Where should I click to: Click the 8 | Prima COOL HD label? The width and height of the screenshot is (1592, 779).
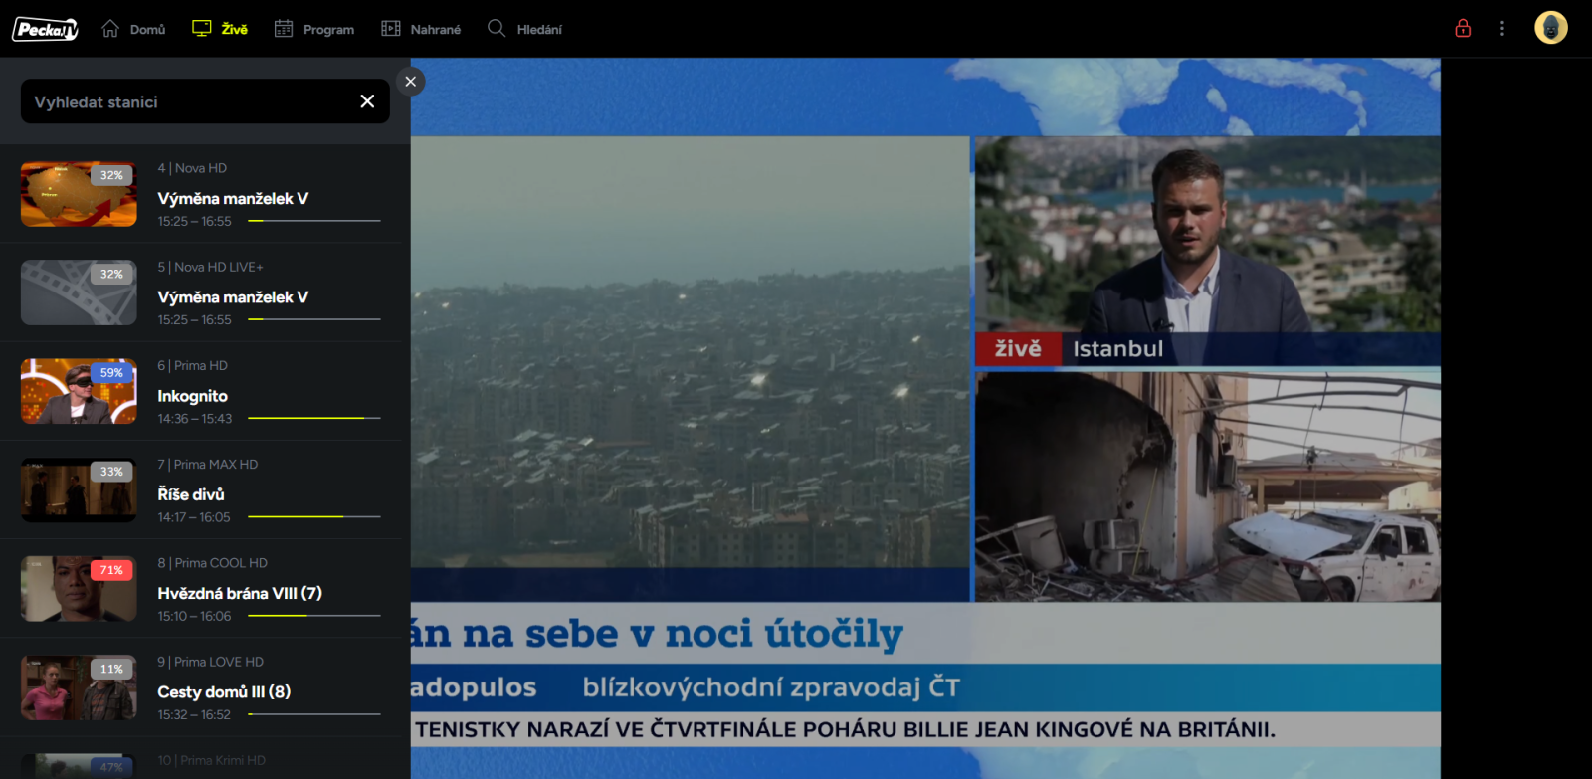(212, 562)
